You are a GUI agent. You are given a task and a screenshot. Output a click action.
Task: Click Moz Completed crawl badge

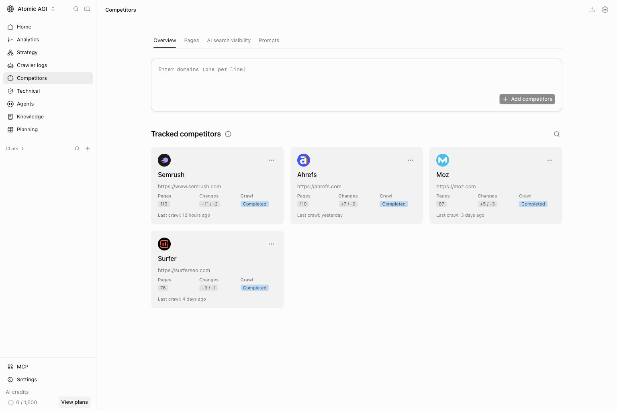click(533, 204)
